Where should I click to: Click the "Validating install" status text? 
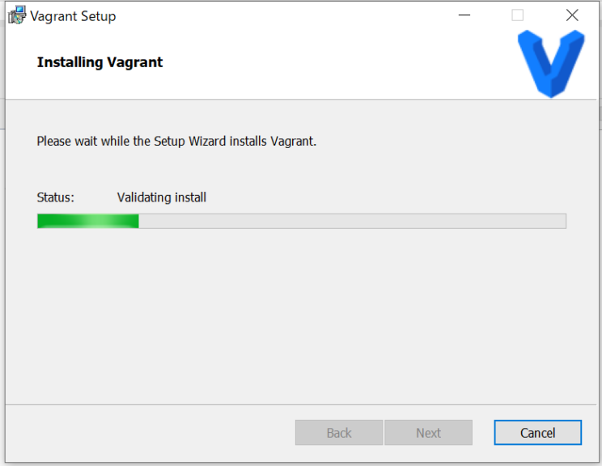point(162,197)
